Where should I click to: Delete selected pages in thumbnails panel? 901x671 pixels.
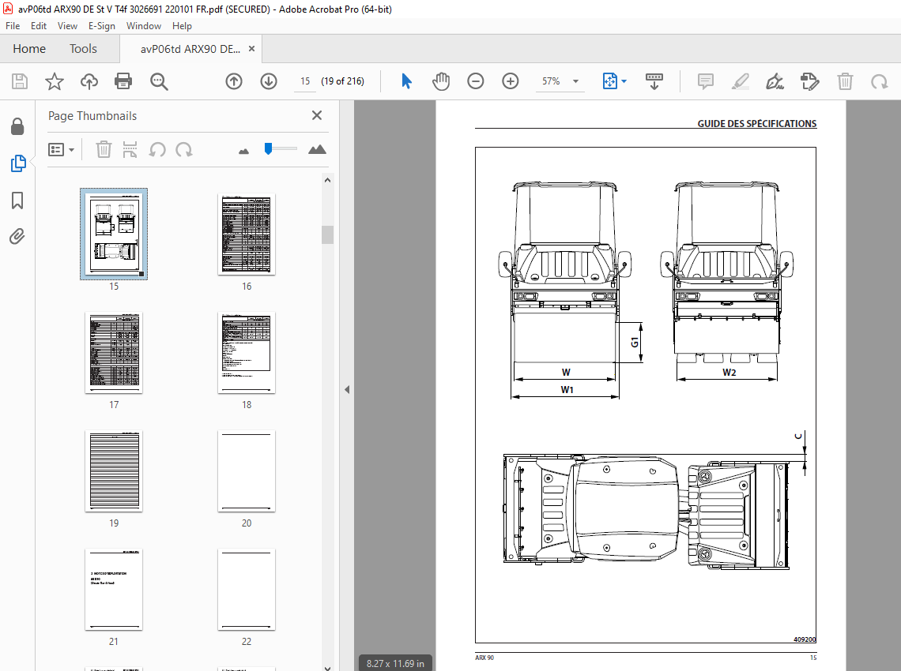[104, 150]
